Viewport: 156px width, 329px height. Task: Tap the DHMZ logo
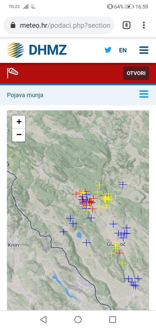[x=37, y=50]
